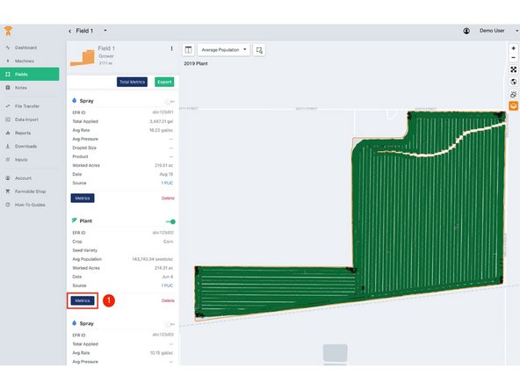The width and height of the screenshot is (520, 390).
Task: Click the Avg Population value 143,740.34
Action: click(x=153, y=259)
